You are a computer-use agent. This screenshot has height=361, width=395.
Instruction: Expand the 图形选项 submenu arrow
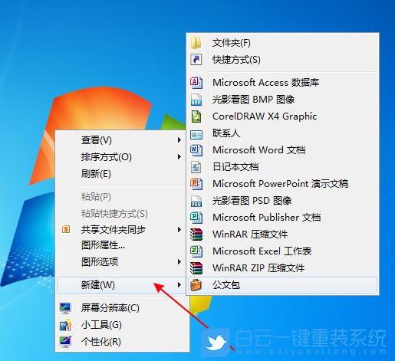pos(179,262)
